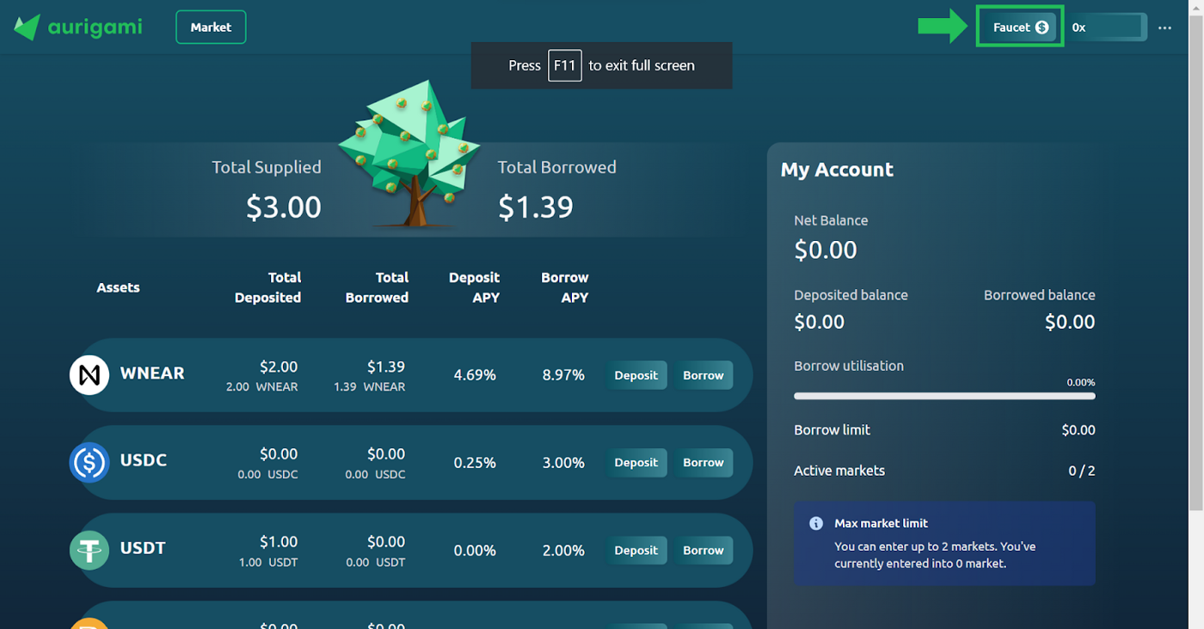Click WNEAR borrow APY 8.97%

click(x=563, y=375)
